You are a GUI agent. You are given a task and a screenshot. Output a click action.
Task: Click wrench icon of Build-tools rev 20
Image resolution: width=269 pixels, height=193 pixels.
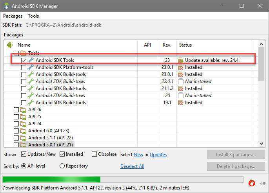click(x=31, y=96)
